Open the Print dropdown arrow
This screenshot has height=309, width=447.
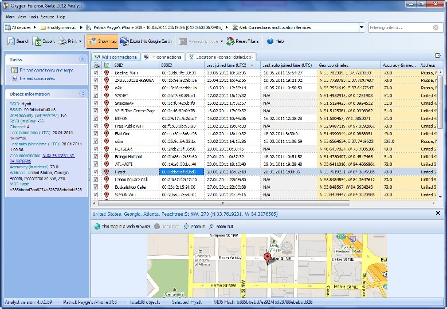80,41
